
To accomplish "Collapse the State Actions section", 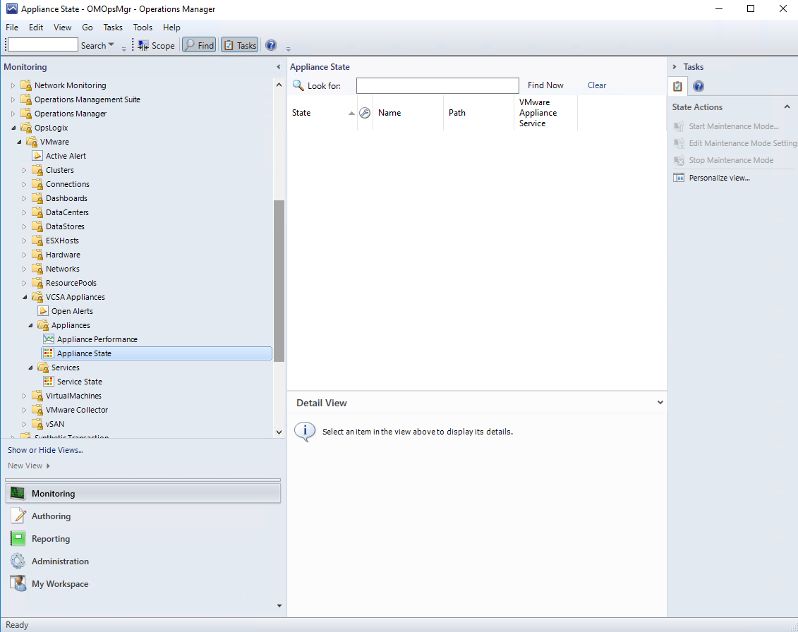I will pos(787,107).
